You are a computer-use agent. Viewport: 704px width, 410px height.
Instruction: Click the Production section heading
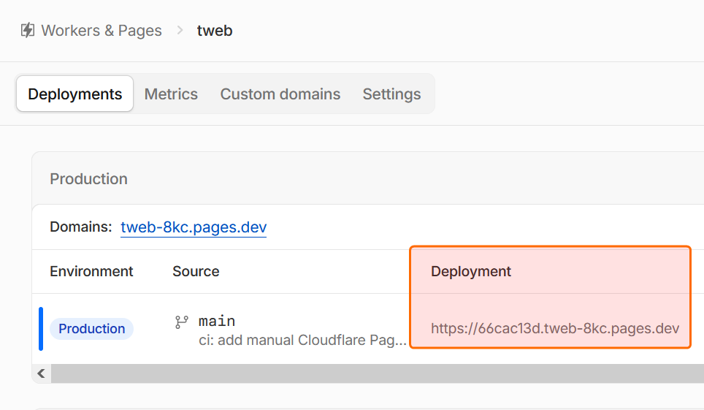[89, 179]
